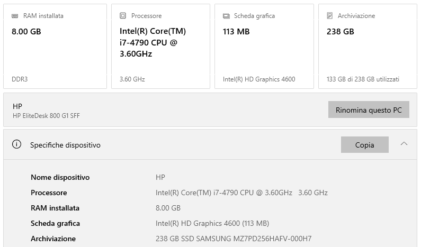
Task: Click the SSD SAMSUNG MZ7PD256HAFV storage value
Action: tap(234, 239)
